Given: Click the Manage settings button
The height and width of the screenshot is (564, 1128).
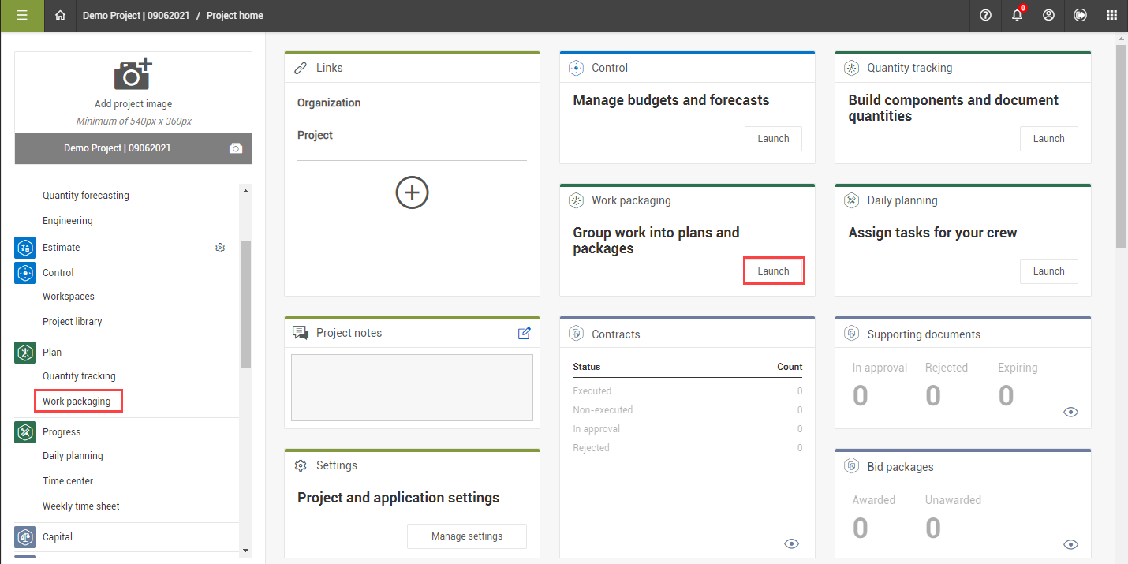Looking at the screenshot, I should (466, 536).
